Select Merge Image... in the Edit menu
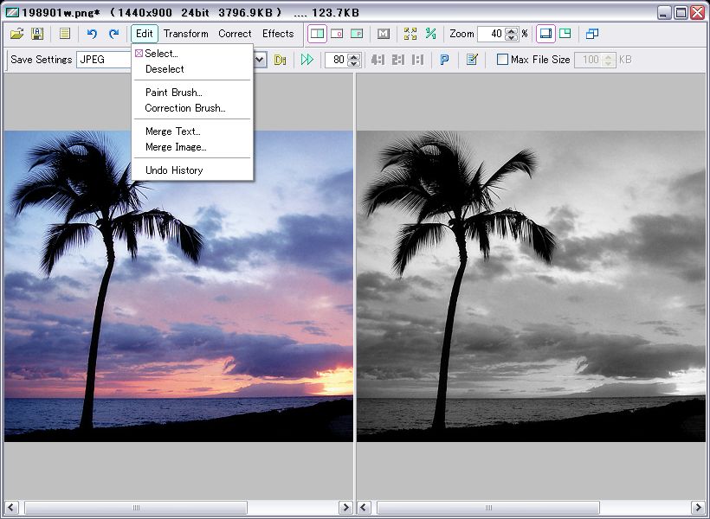Image resolution: width=710 pixels, height=519 pixels. click(175, 147)
